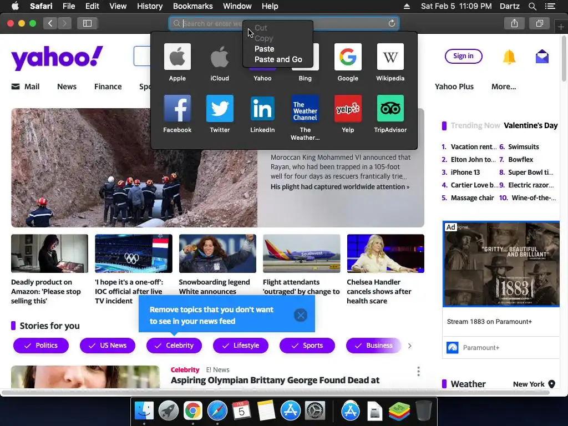Open The Weather Channel favorite
The height and width of the screenshot is (426, 568).
point(305,108)
